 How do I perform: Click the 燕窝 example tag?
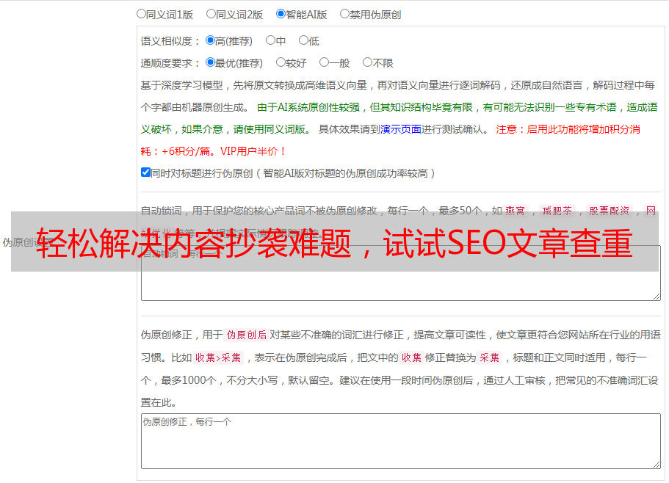[x=516, y=211]
